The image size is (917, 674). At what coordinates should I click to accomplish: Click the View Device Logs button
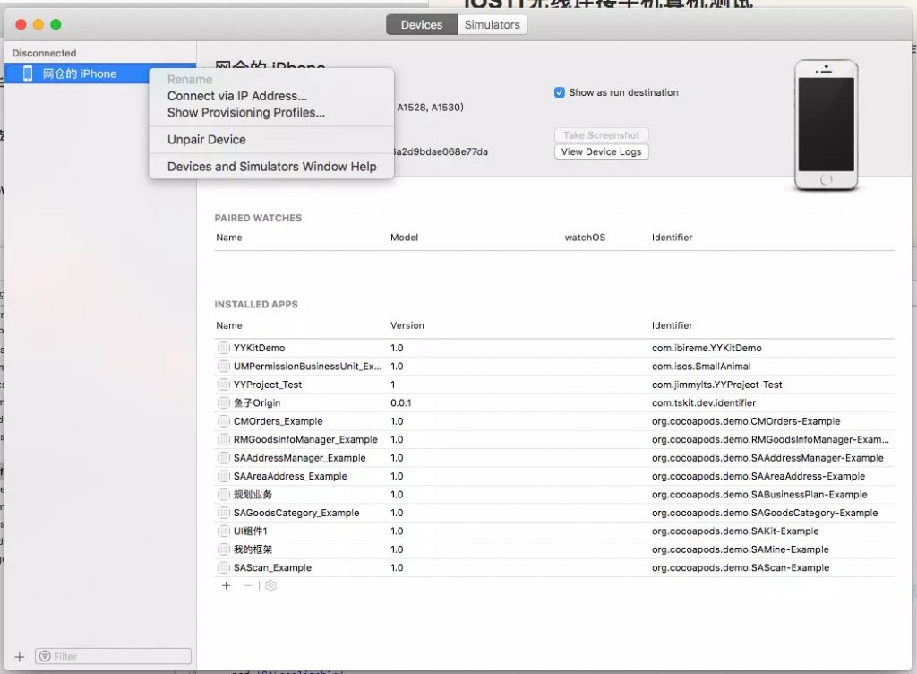(601, 151)
